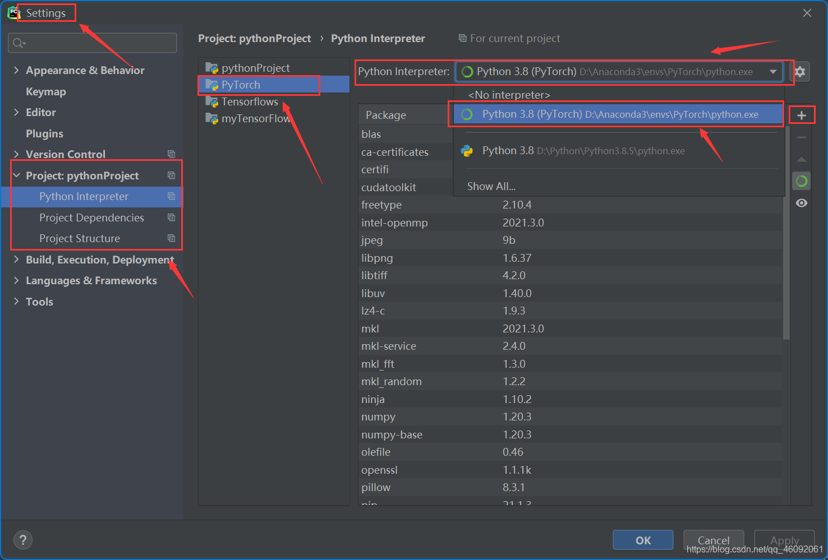828x560 pixels.
Task: Toggle the Conda package manager icon
Action: click(x=802, y=181)
